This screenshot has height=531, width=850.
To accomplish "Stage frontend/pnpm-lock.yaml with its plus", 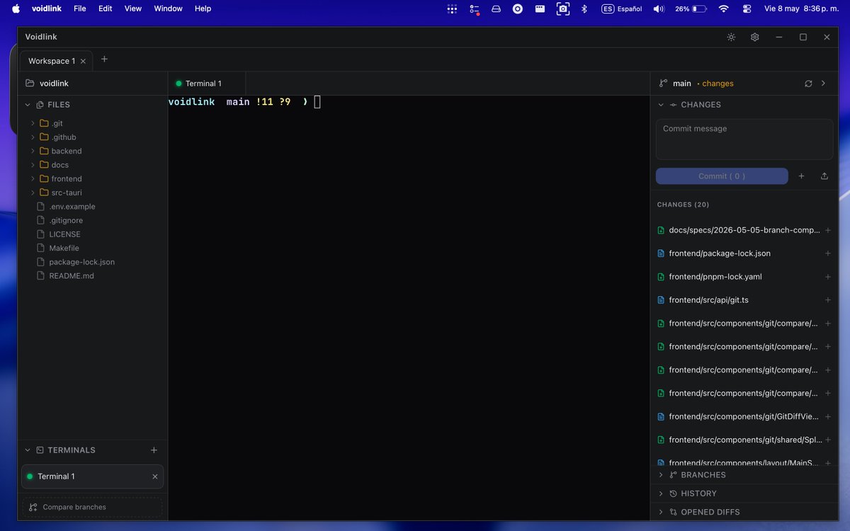I will (x=828, y=277).
